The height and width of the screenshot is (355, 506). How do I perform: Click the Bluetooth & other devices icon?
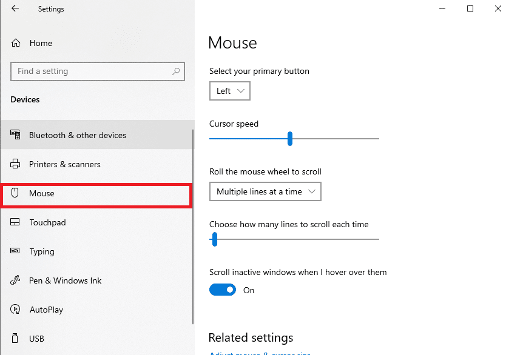[x=16, y=135]
